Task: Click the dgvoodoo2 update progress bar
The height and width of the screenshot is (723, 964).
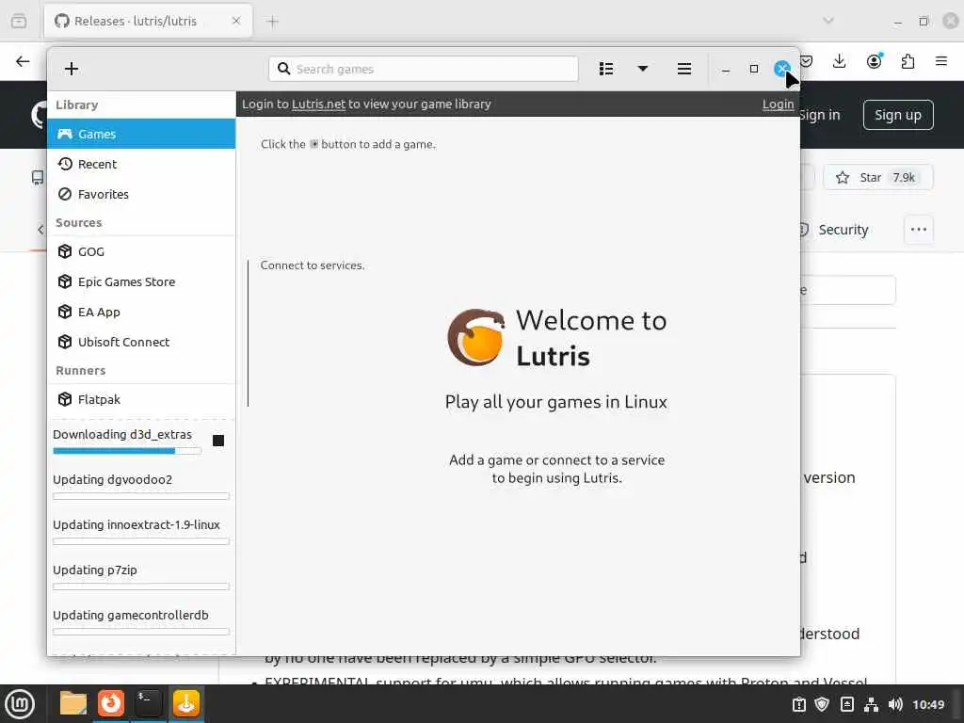Action: coord(141,496)
